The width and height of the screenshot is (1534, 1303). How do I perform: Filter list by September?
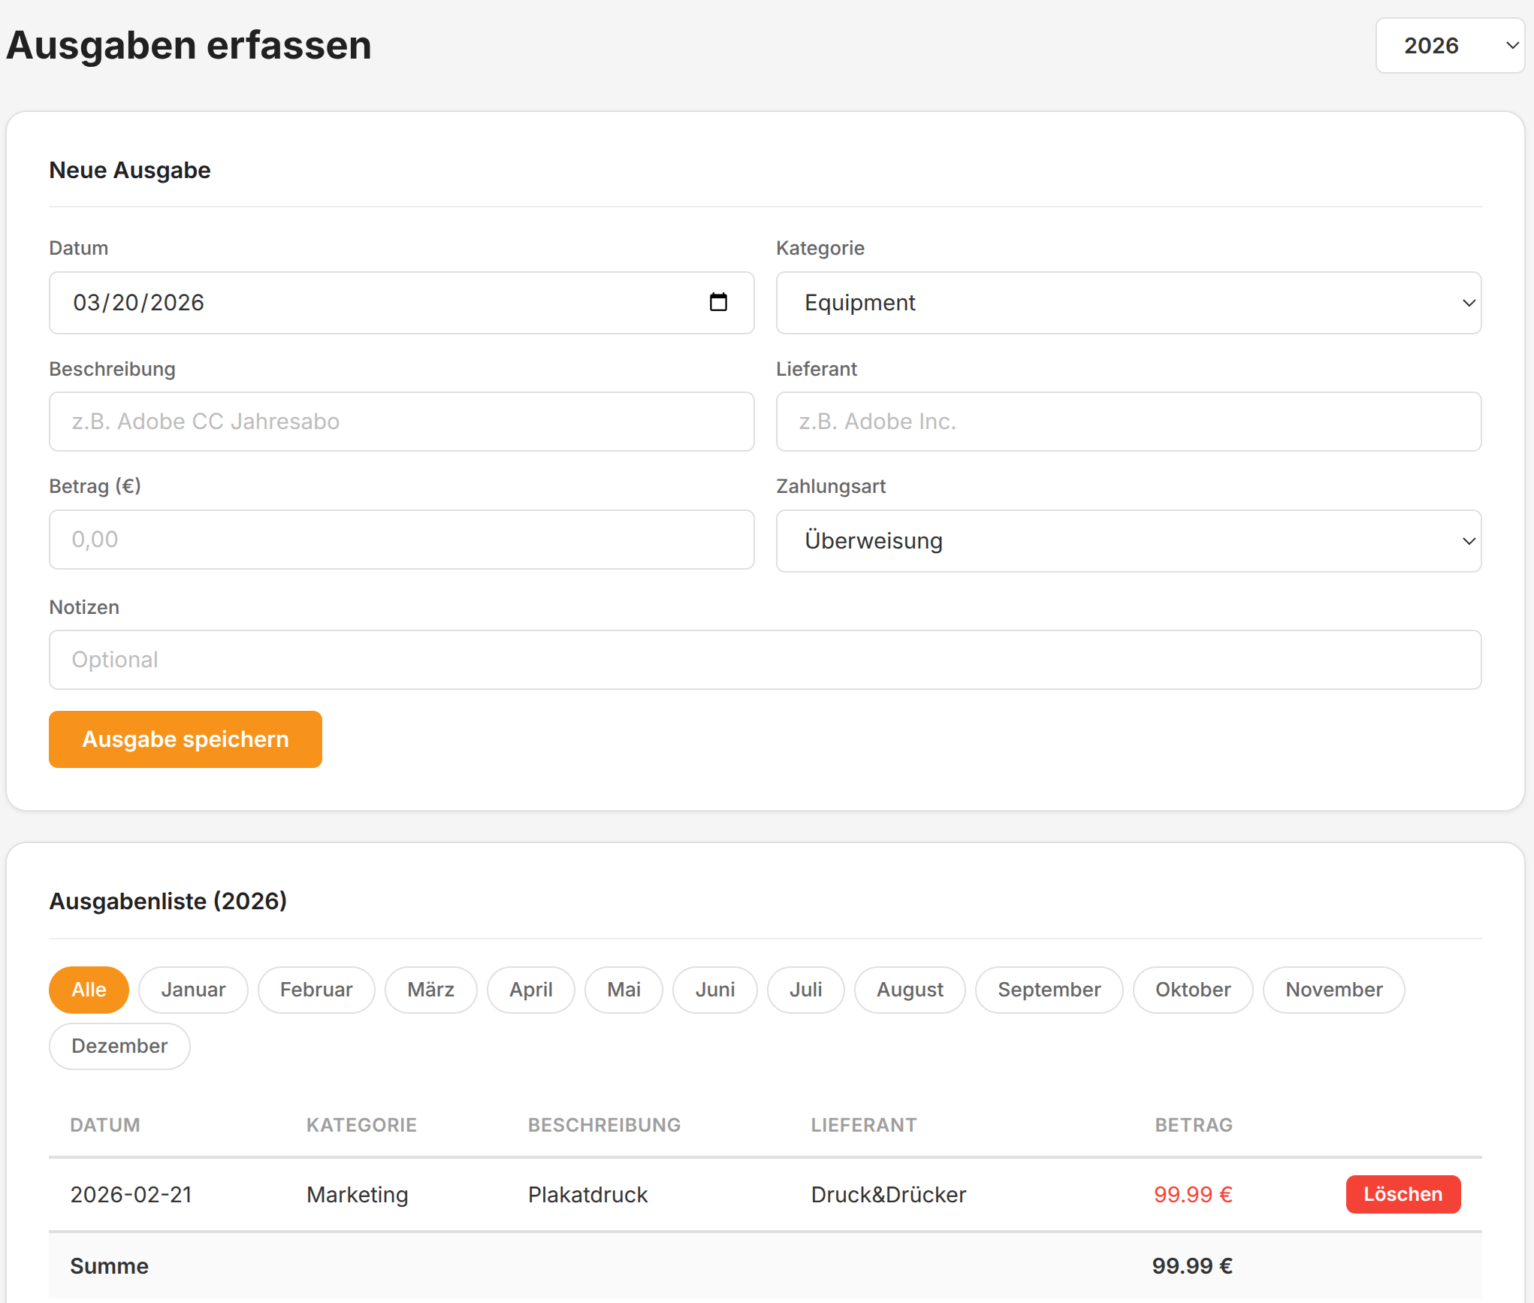coord(1049,990)
